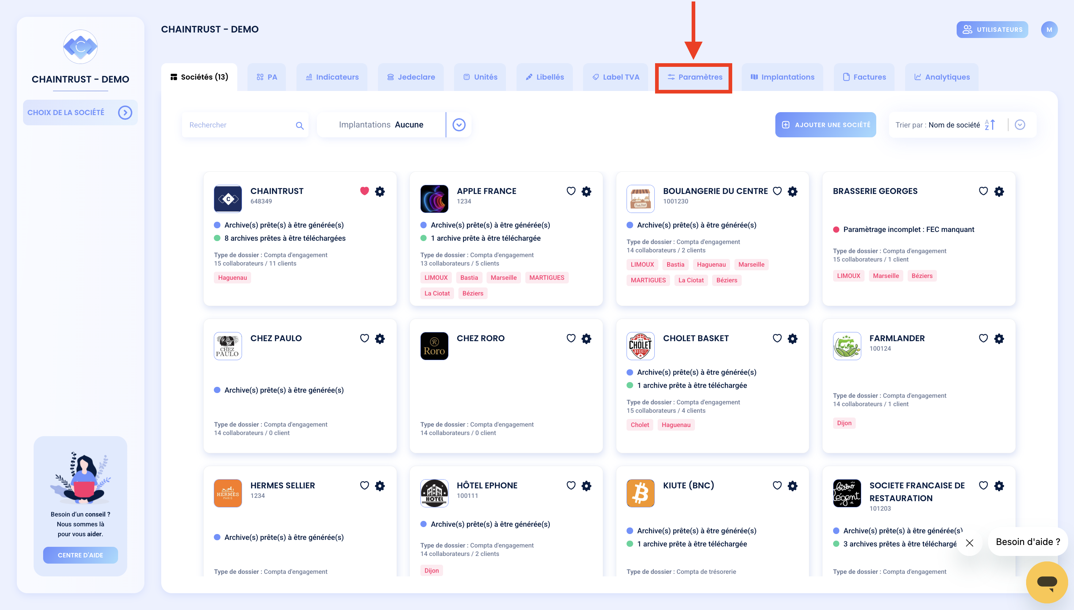This screenshot has width=1074, height=610.
Task: Open the Factures tab
Action: pos(864,77)
